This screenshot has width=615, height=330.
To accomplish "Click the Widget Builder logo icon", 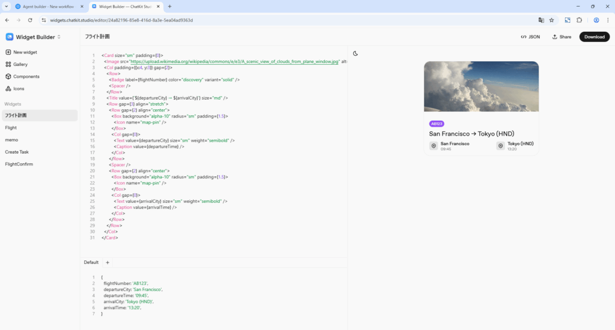I will tap(10, 37).
